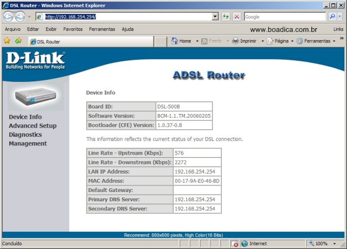Viewport: 347px width, 249px height.
Task: Click the Imprimir printer icon
Action: coord(235,41)
